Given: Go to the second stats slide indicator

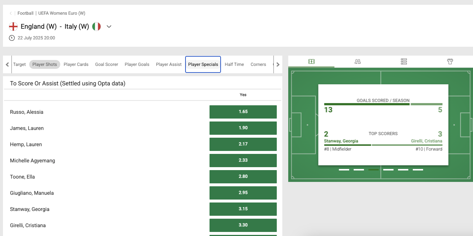Looking at the screenshot, I should [x=359, y=170].
